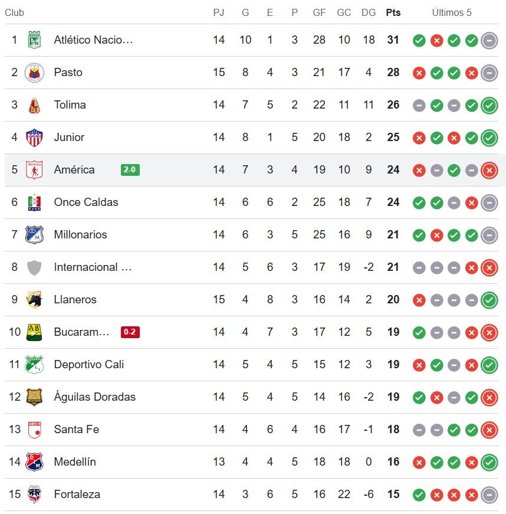
Task: Click Tolima's circled latest win icon
Action: click(x=489, y=105)
